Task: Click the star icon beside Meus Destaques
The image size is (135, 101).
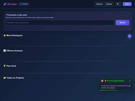Action: pyautogui.click(x=4, y=35)
